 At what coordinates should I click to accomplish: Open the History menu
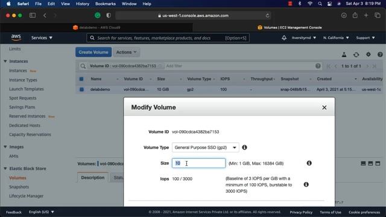[83, 4]
